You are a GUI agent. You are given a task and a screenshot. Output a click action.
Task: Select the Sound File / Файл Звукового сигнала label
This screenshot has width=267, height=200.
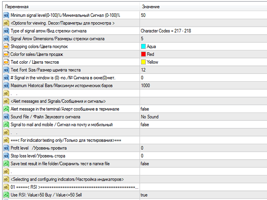pyautogui.click(x=45, y=117)
